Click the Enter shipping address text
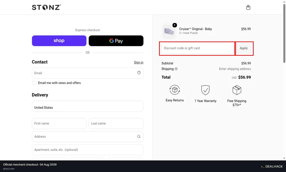The height and width of the screenshot is (172, 286). 235,69
